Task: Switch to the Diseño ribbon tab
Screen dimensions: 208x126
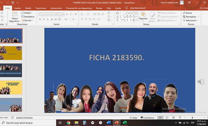Action: [x=28, y=8]
